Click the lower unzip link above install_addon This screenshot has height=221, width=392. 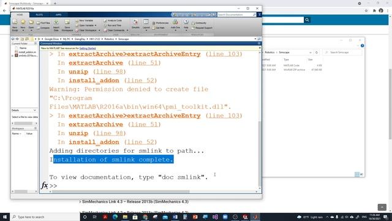[78, 133]
